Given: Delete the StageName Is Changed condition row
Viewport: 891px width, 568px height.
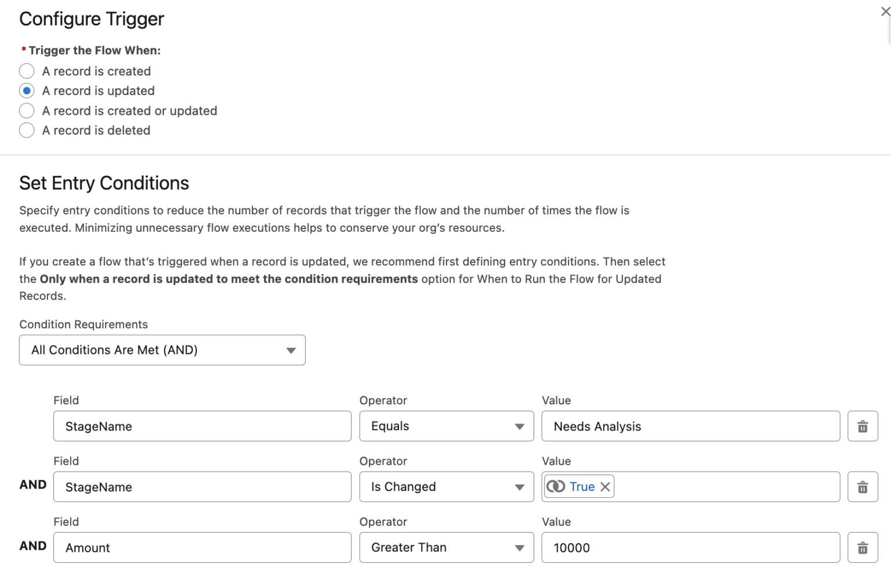Looking at the screenshot, I should pos(863,487).
